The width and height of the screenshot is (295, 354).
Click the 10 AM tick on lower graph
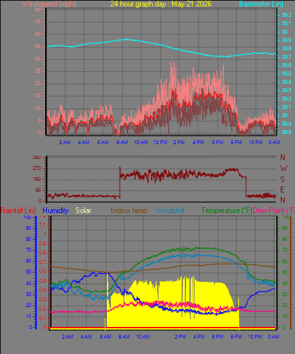(x=143, y=337)
